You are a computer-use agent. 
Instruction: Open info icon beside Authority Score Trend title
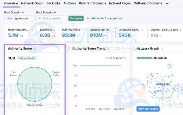coord(109,49)
